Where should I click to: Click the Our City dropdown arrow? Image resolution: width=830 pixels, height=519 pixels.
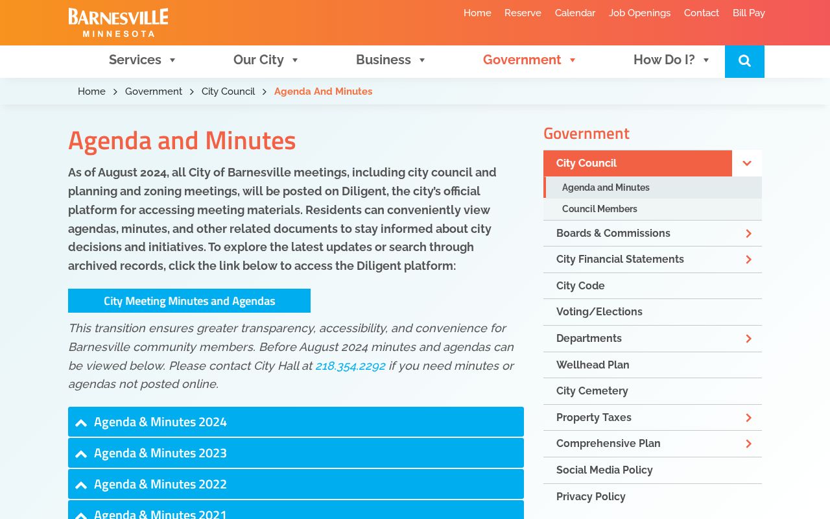(295, 60)
